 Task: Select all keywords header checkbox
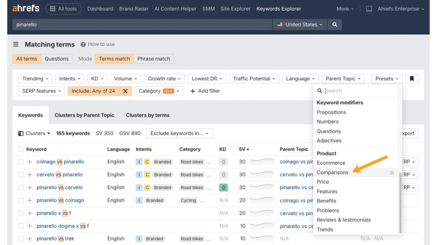pos(21,149)
